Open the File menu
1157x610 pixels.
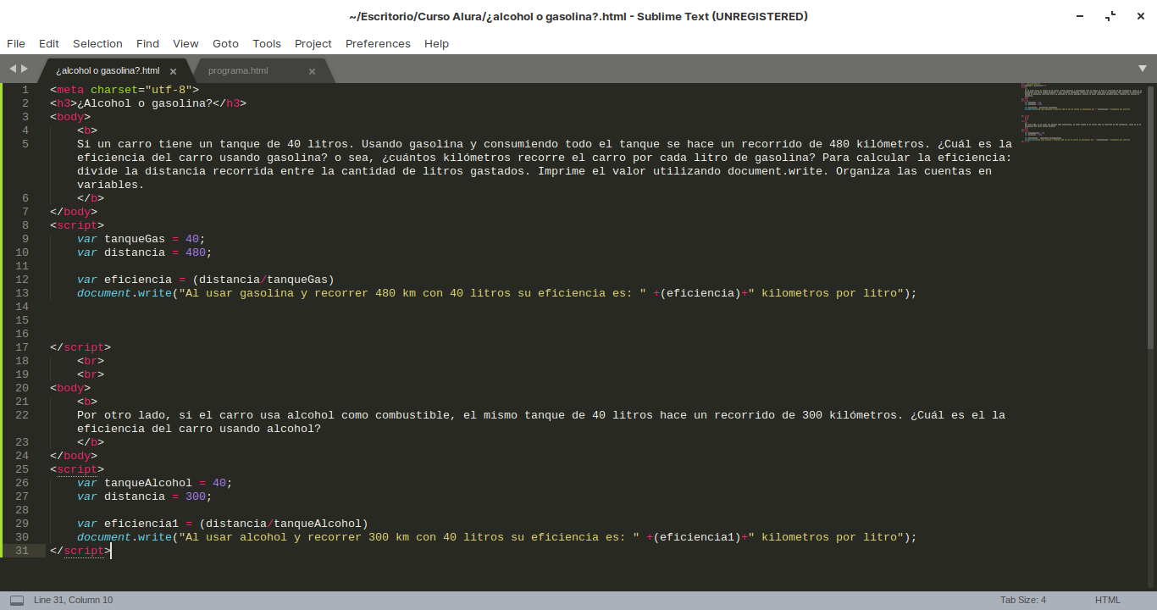(16, 43)
